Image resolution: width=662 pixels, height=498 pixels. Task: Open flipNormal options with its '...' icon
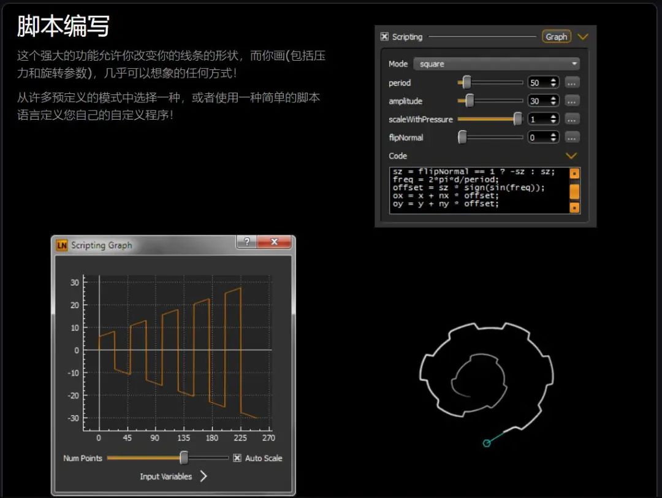click(572, 137)
